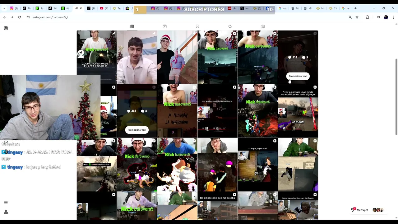Open the 'todos los sueños tienen un significado' reel
The image size is (398, 224).
[298, 206]
